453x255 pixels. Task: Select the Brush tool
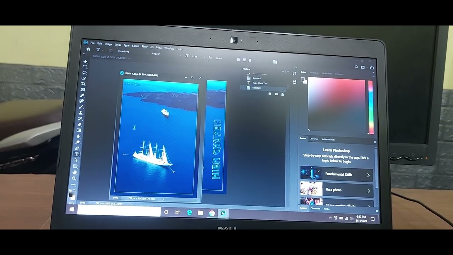click(x=81, y=107)
